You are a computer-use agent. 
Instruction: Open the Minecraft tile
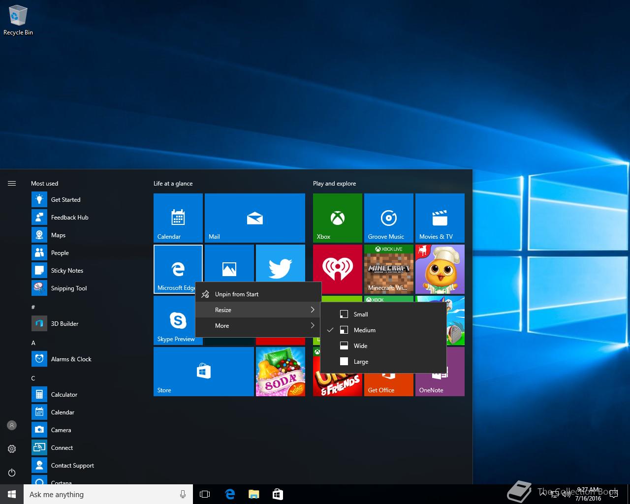[389, 269]
